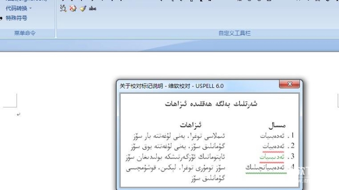Click the first icon in the custom toolbar
Viewport: 339px width, 190px height.
coord(63,9)
